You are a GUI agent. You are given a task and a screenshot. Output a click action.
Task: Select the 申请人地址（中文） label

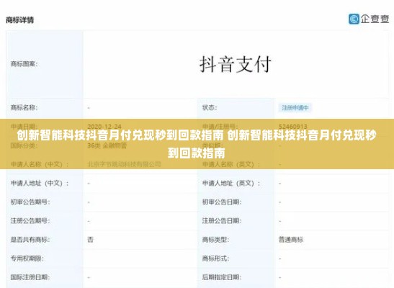tap(40, 184)
